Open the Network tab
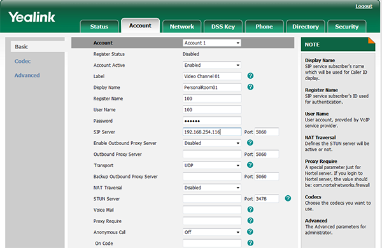Image resolution: width=382 pixels, height=248 pixels. pyautogui.click(x=181, y=27)
